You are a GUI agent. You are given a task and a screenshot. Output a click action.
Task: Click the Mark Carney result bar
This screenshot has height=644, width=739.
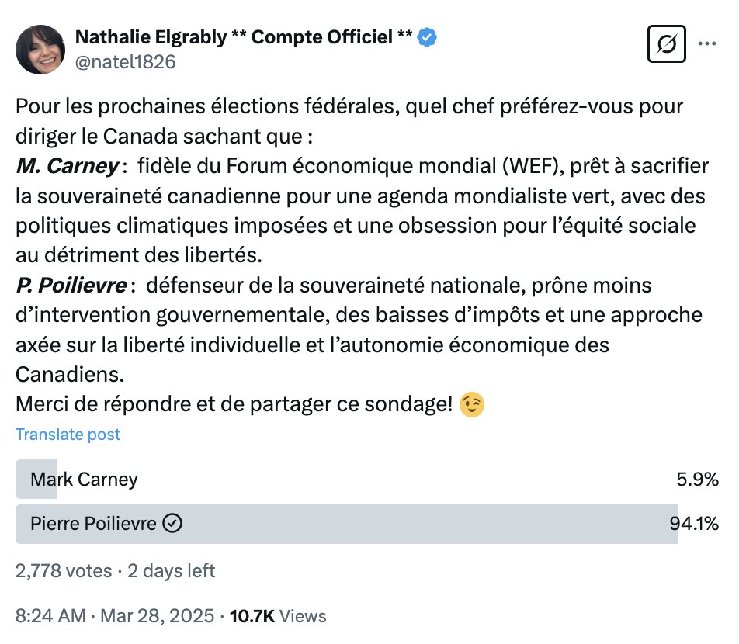point(36,479)
